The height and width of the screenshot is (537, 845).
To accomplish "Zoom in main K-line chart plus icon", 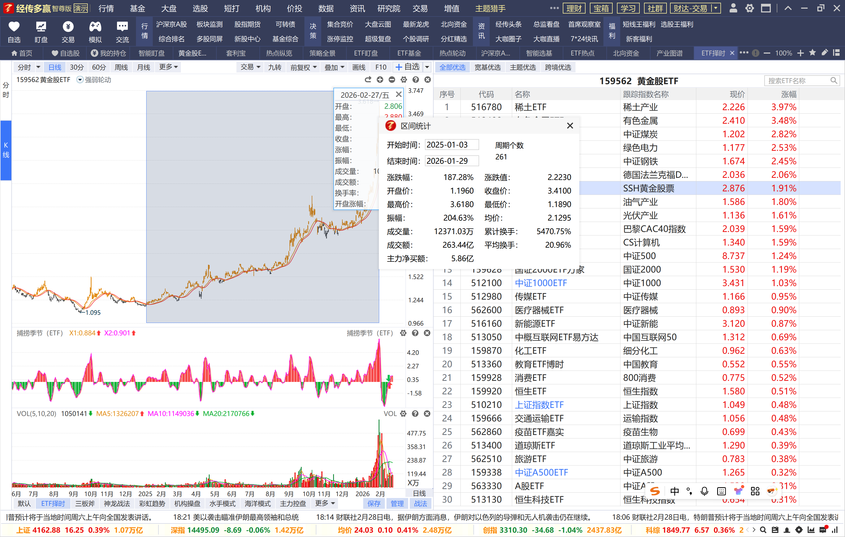I will tap(380, 80).
